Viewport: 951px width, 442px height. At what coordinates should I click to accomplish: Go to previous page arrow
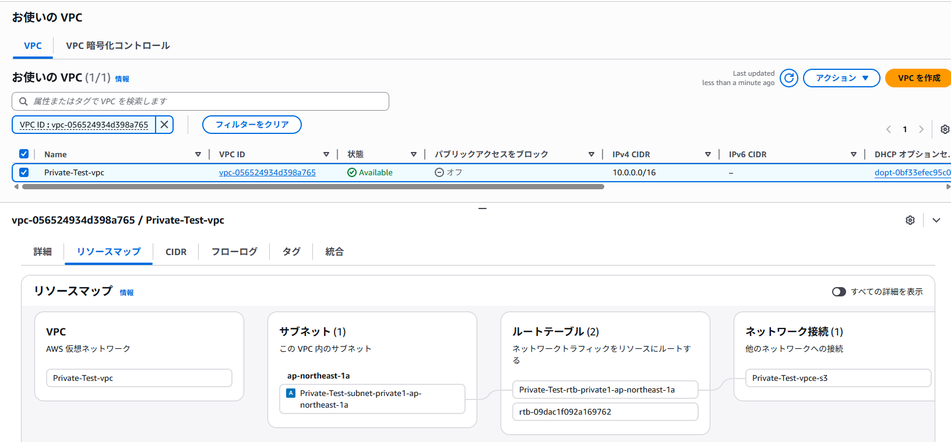coord(889,129)
